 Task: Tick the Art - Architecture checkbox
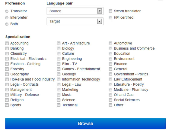59,43
